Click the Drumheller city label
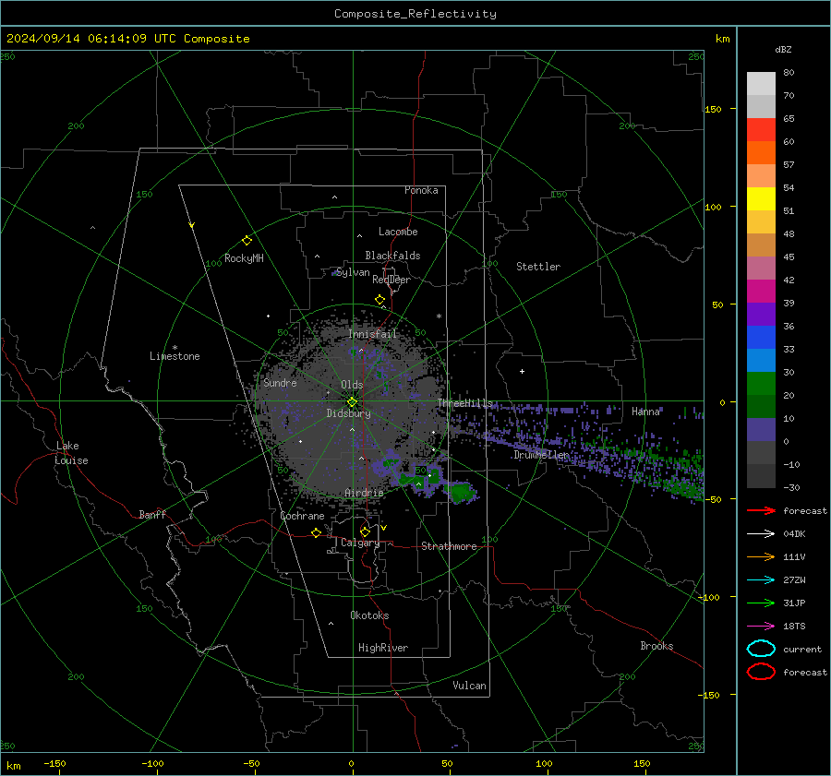This screenshot has height=776, width=831. (x=541, y=455)
